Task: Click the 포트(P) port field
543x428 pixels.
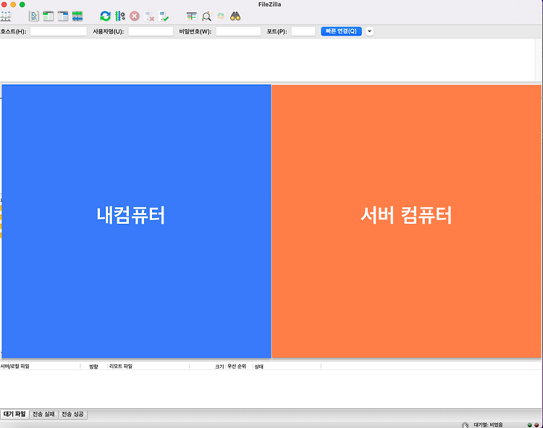Action: 303,32
